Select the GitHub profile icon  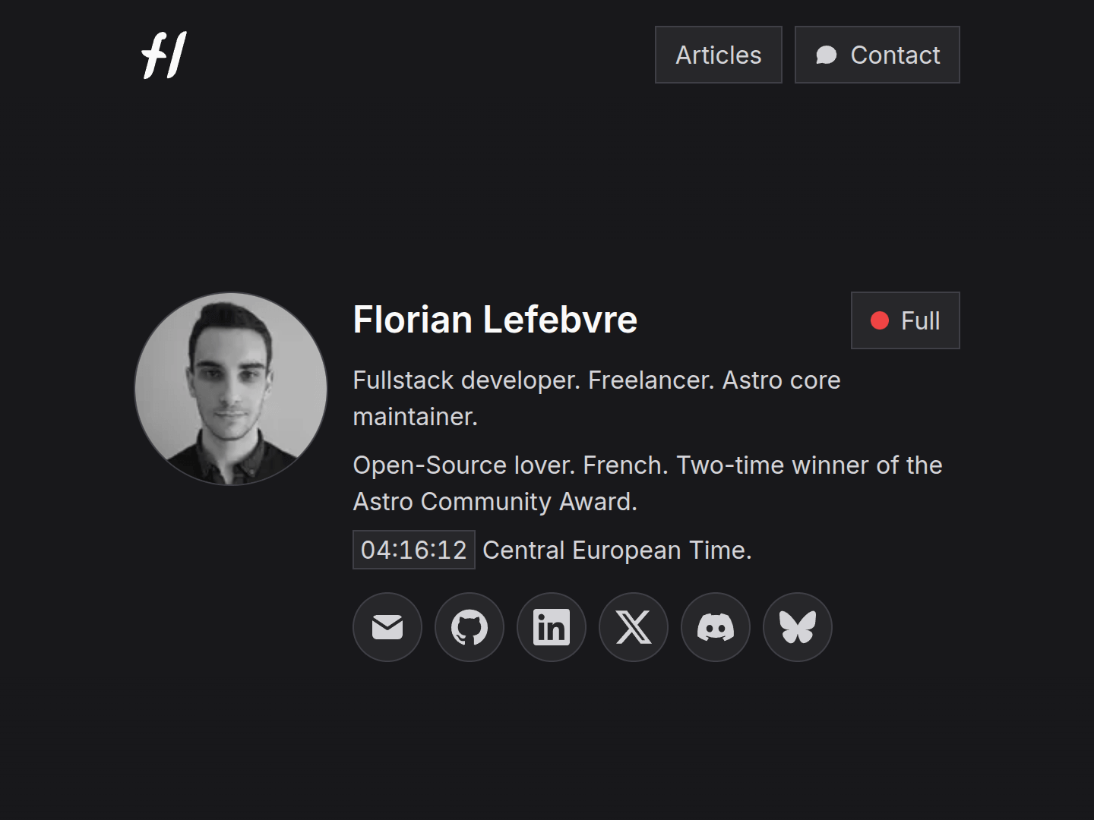coord(470,627)
